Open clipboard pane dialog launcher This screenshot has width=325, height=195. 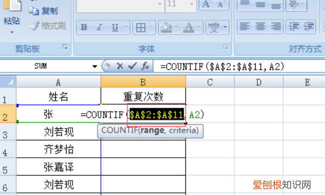(66, 47)
